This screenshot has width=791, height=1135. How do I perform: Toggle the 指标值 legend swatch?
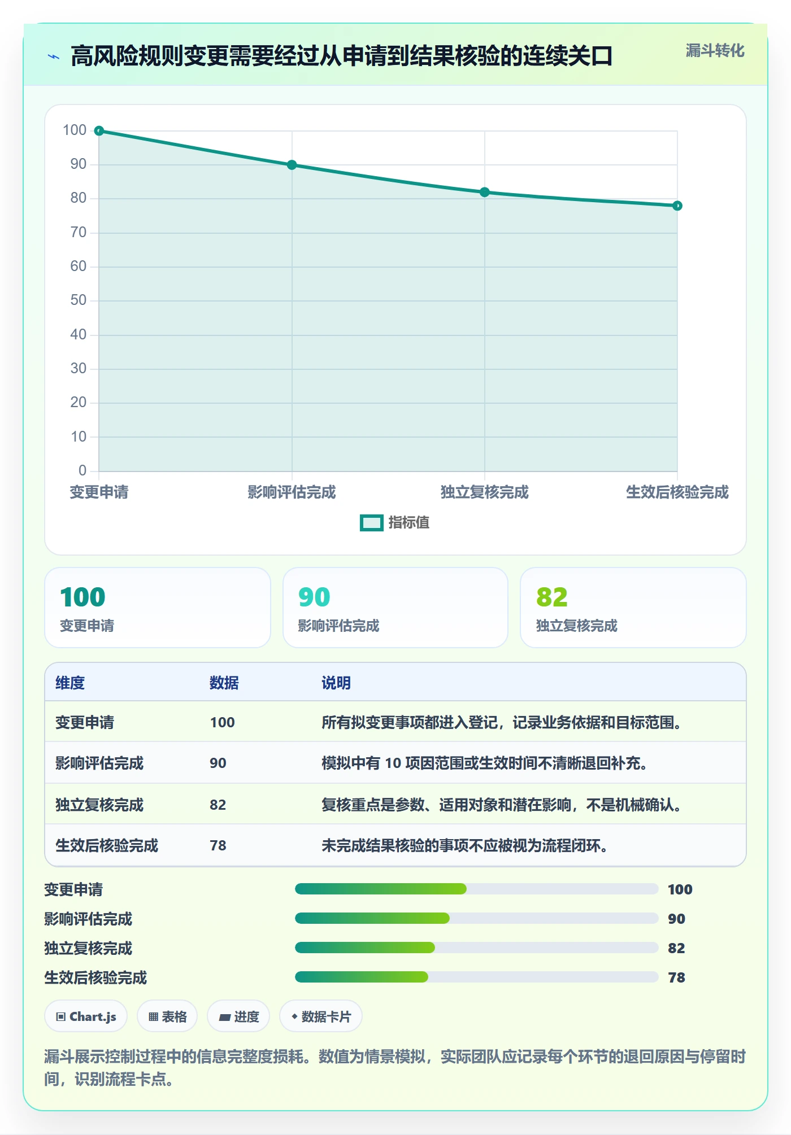[372, 523]
